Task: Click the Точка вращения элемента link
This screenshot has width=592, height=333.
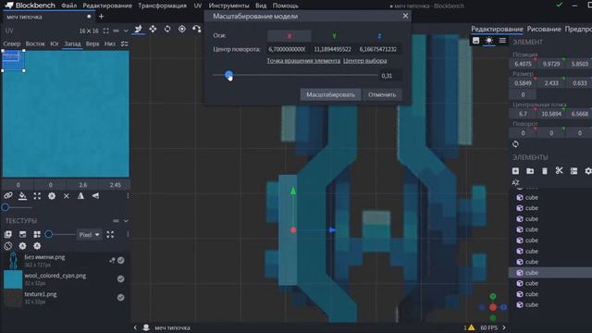Action: [303, 61]
